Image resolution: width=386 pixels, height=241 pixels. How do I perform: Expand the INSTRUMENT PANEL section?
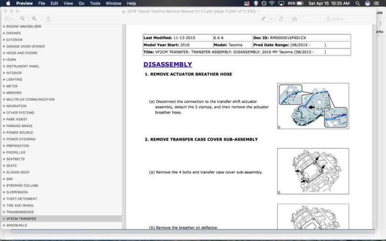4,66
